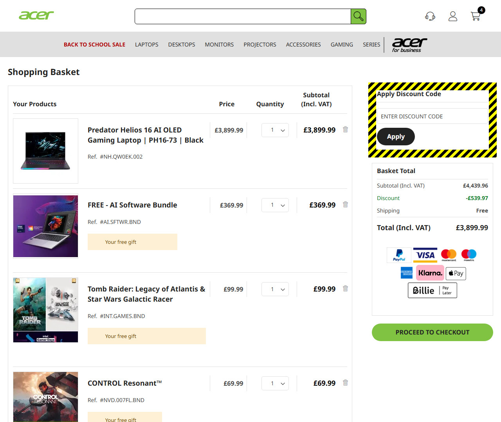
Task: Open the AI Software Bundle quantity dropdown
Action: coord(275,205)
